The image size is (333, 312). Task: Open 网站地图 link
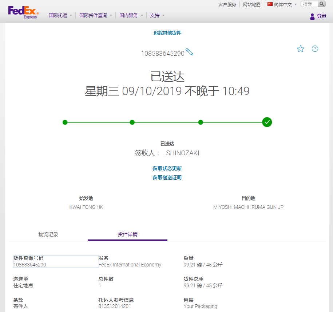click(252, 4)
